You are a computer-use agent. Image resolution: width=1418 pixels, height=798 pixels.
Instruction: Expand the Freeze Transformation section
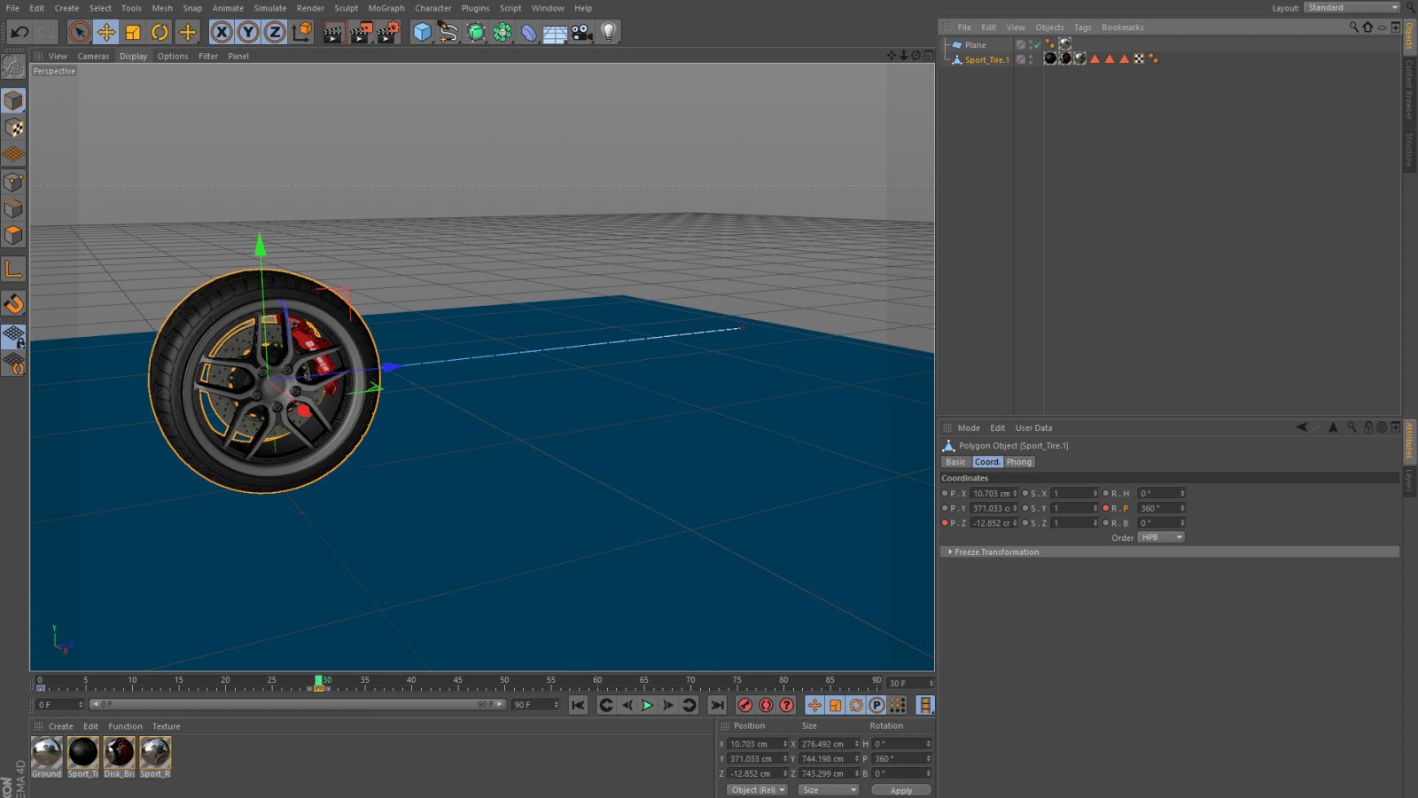point(996,552)
